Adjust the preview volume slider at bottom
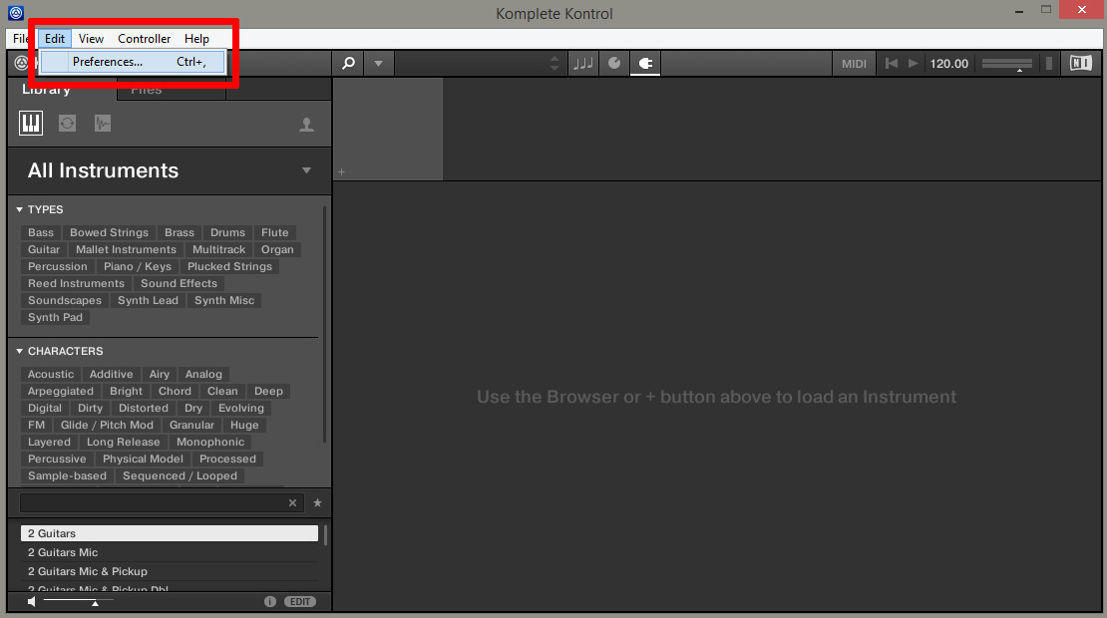1107x618 pixels. (78, 602)
